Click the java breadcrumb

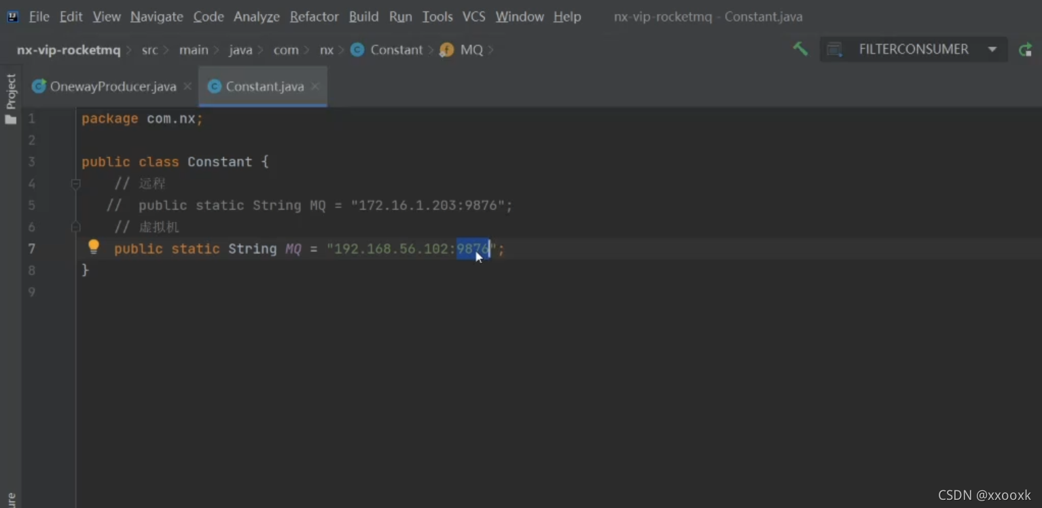point(240,50)
